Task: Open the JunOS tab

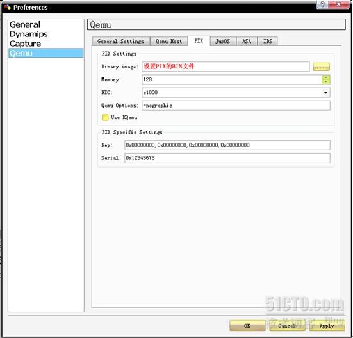Action: click(223, 42)
